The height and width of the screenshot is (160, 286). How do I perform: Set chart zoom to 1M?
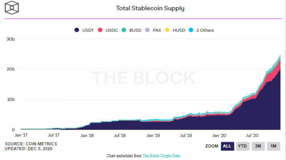(x=274, y=146)
